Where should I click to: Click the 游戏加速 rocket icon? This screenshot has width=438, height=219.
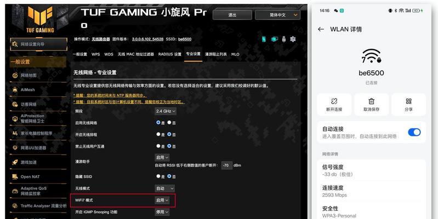tap(15, 163)
